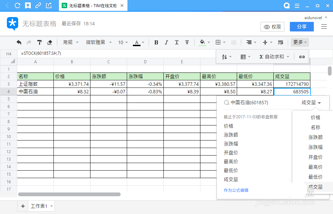
Task: Click the bookmark star icon in title bar
Action: [x=28, y=5]
